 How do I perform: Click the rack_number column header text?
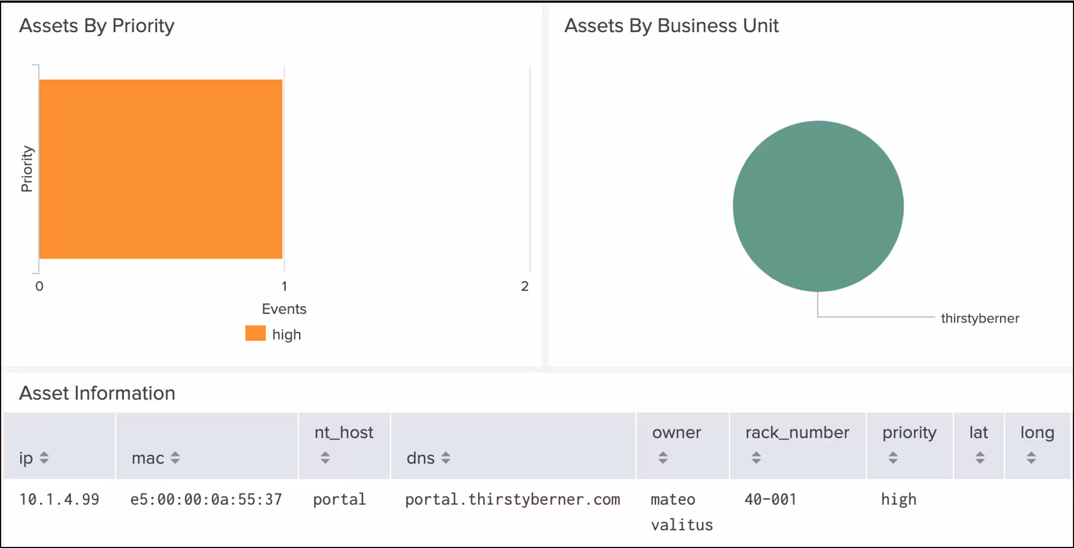797,433
